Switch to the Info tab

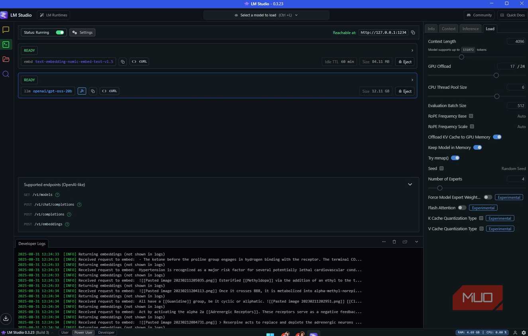coord(431,29)
